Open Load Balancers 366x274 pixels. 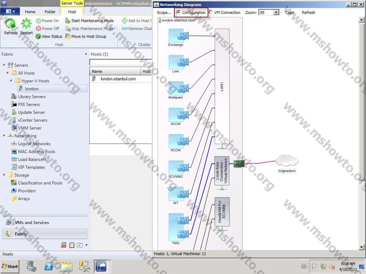(x=29, y=159)
